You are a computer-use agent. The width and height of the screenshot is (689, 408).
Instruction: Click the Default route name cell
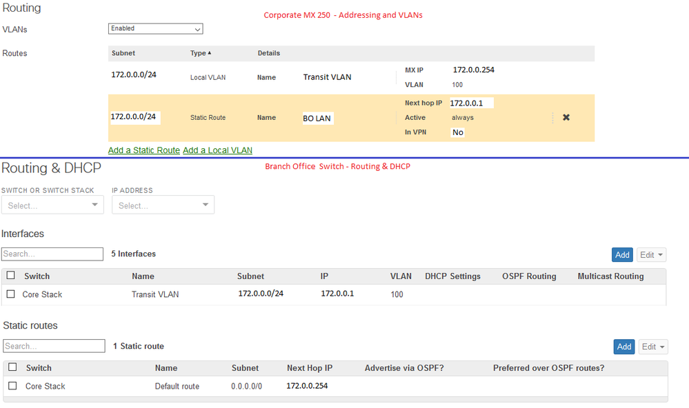pyautogui.click(x=177, y=386)
